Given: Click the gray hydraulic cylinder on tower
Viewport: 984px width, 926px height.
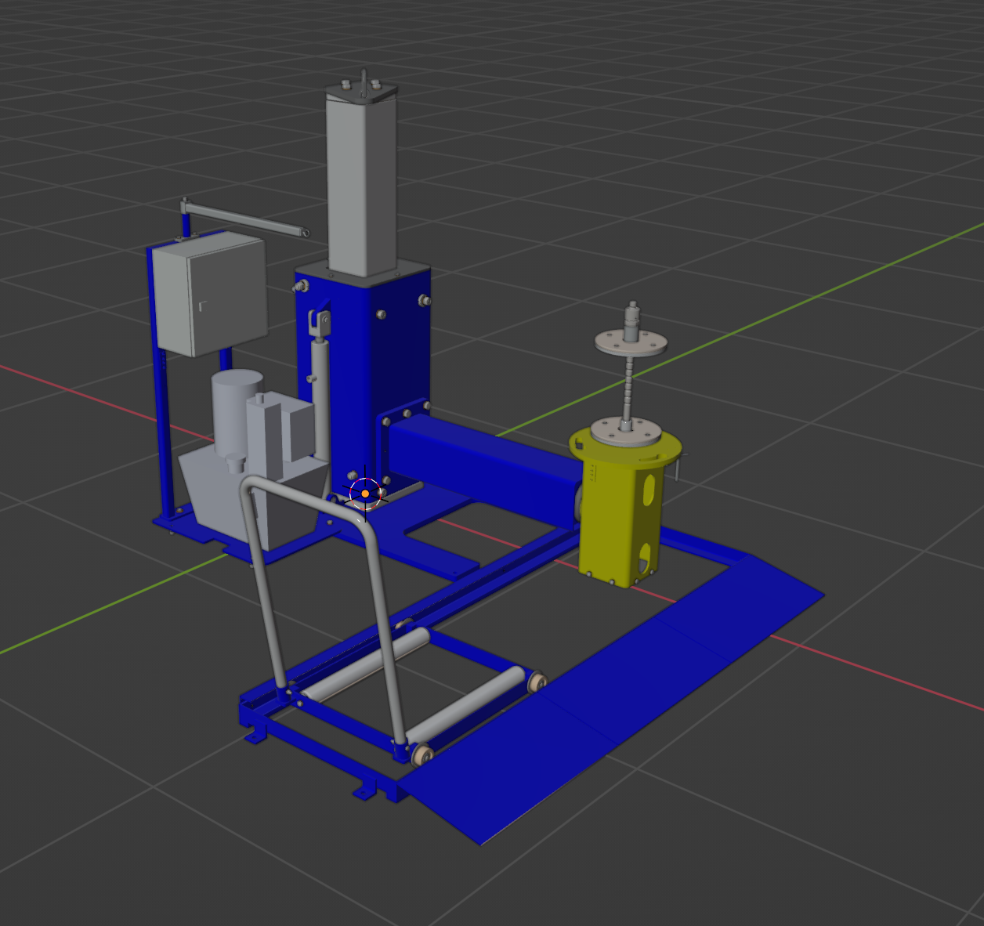Looking at the screenshot, I should tap(320, 392).
